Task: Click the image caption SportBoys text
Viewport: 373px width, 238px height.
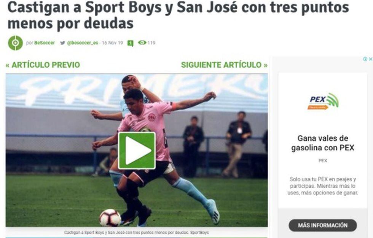Action: pyautogui.click(x=199, y=233)
